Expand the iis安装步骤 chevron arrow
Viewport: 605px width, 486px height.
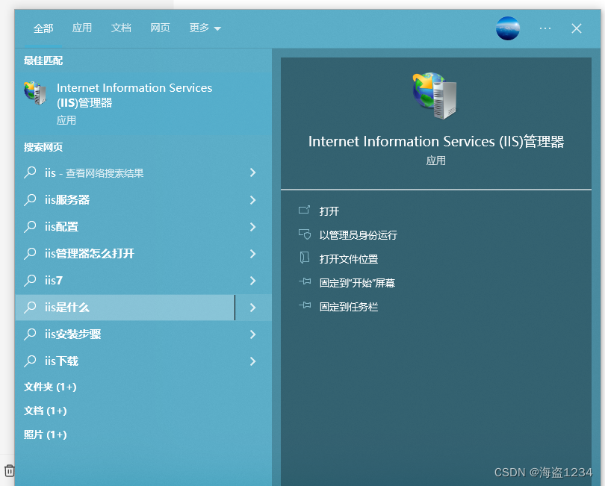pyautogui.click(x=252, y=334)
